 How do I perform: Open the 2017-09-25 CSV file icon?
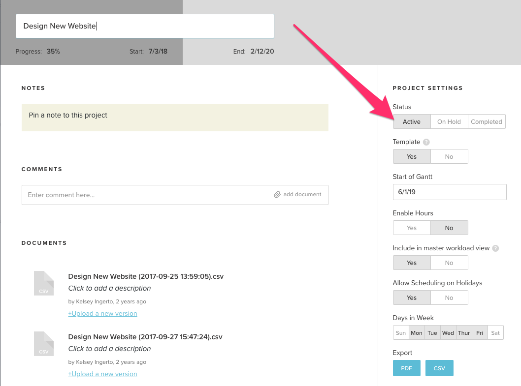coord(44,283)
